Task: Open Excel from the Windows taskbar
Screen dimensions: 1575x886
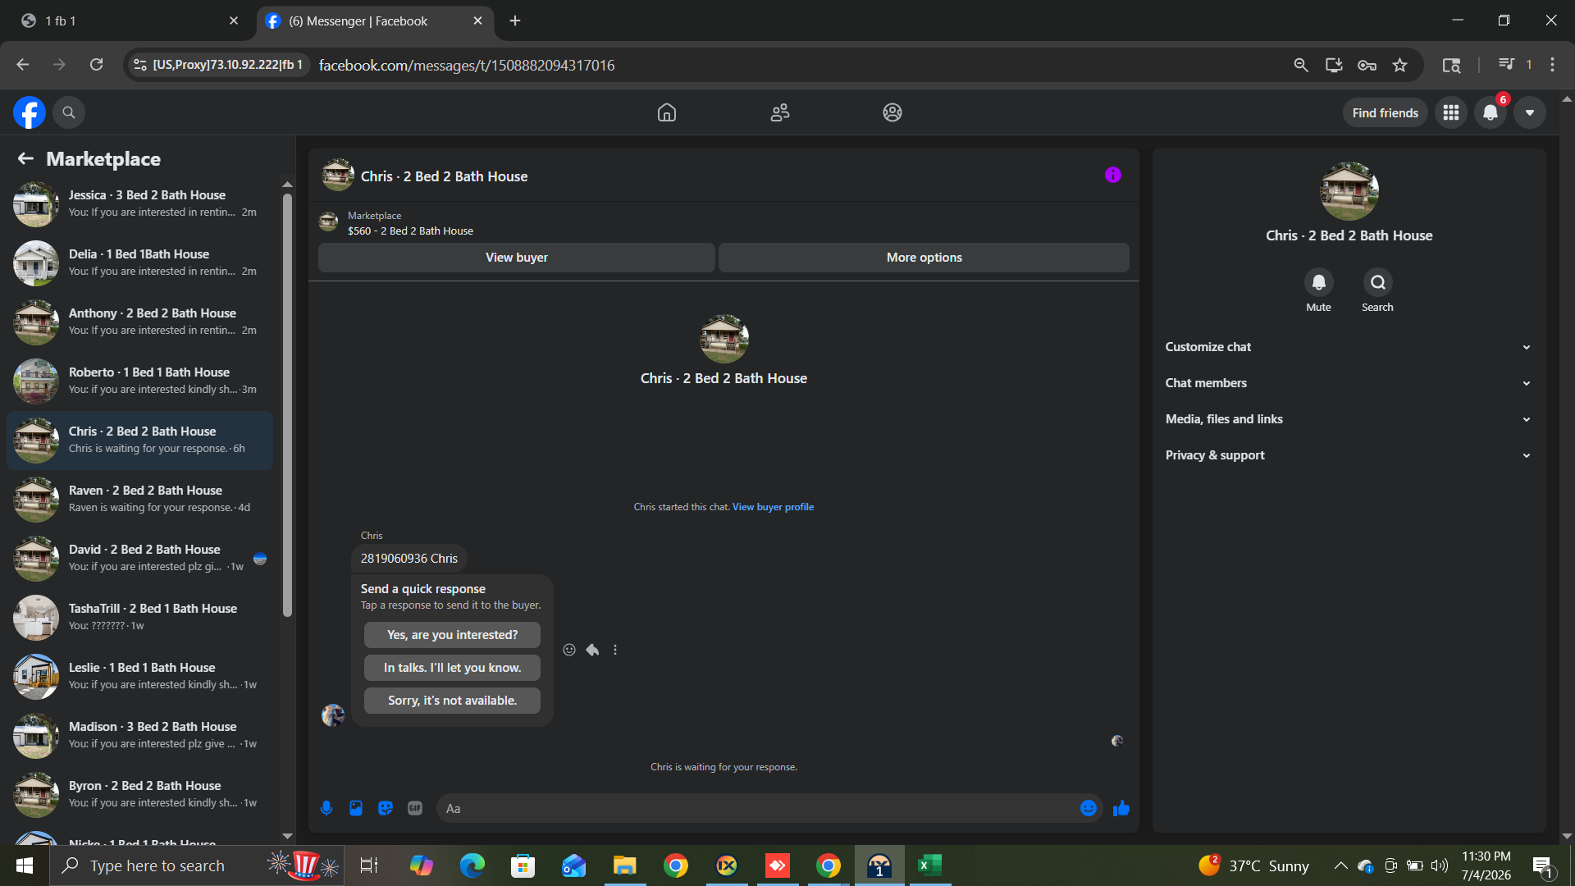Action: tap(929, 865)
